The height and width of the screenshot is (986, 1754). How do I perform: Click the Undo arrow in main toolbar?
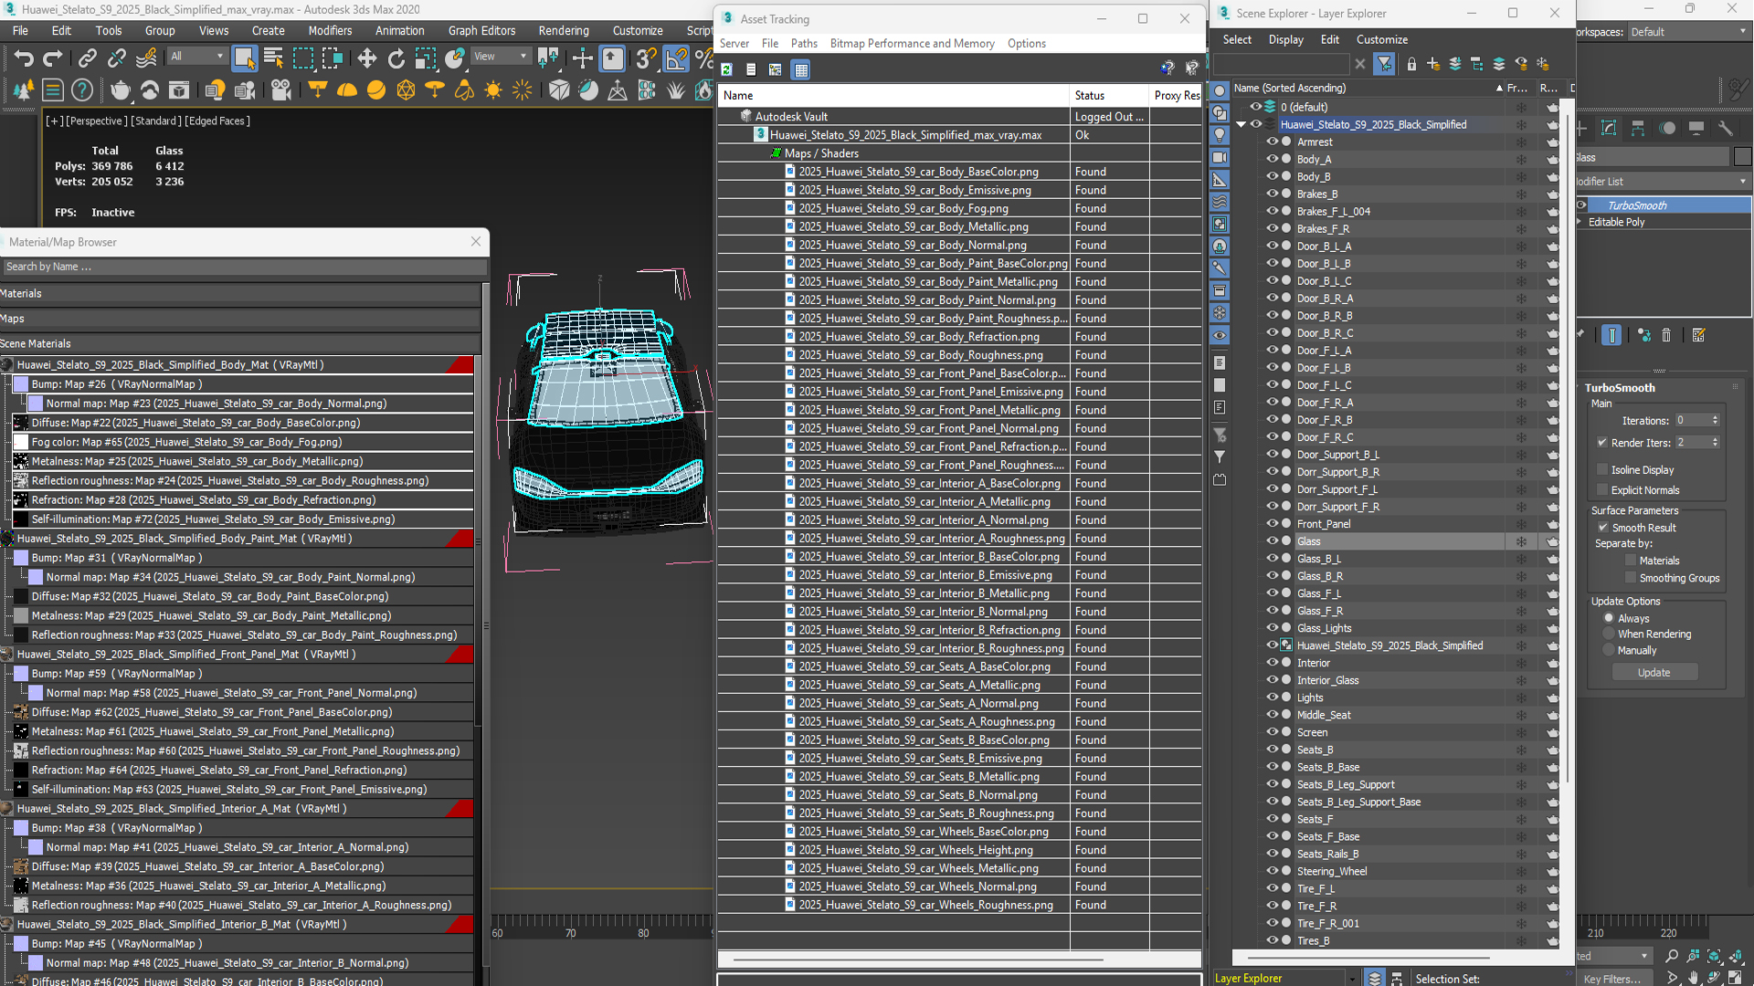tap(24, 58)
